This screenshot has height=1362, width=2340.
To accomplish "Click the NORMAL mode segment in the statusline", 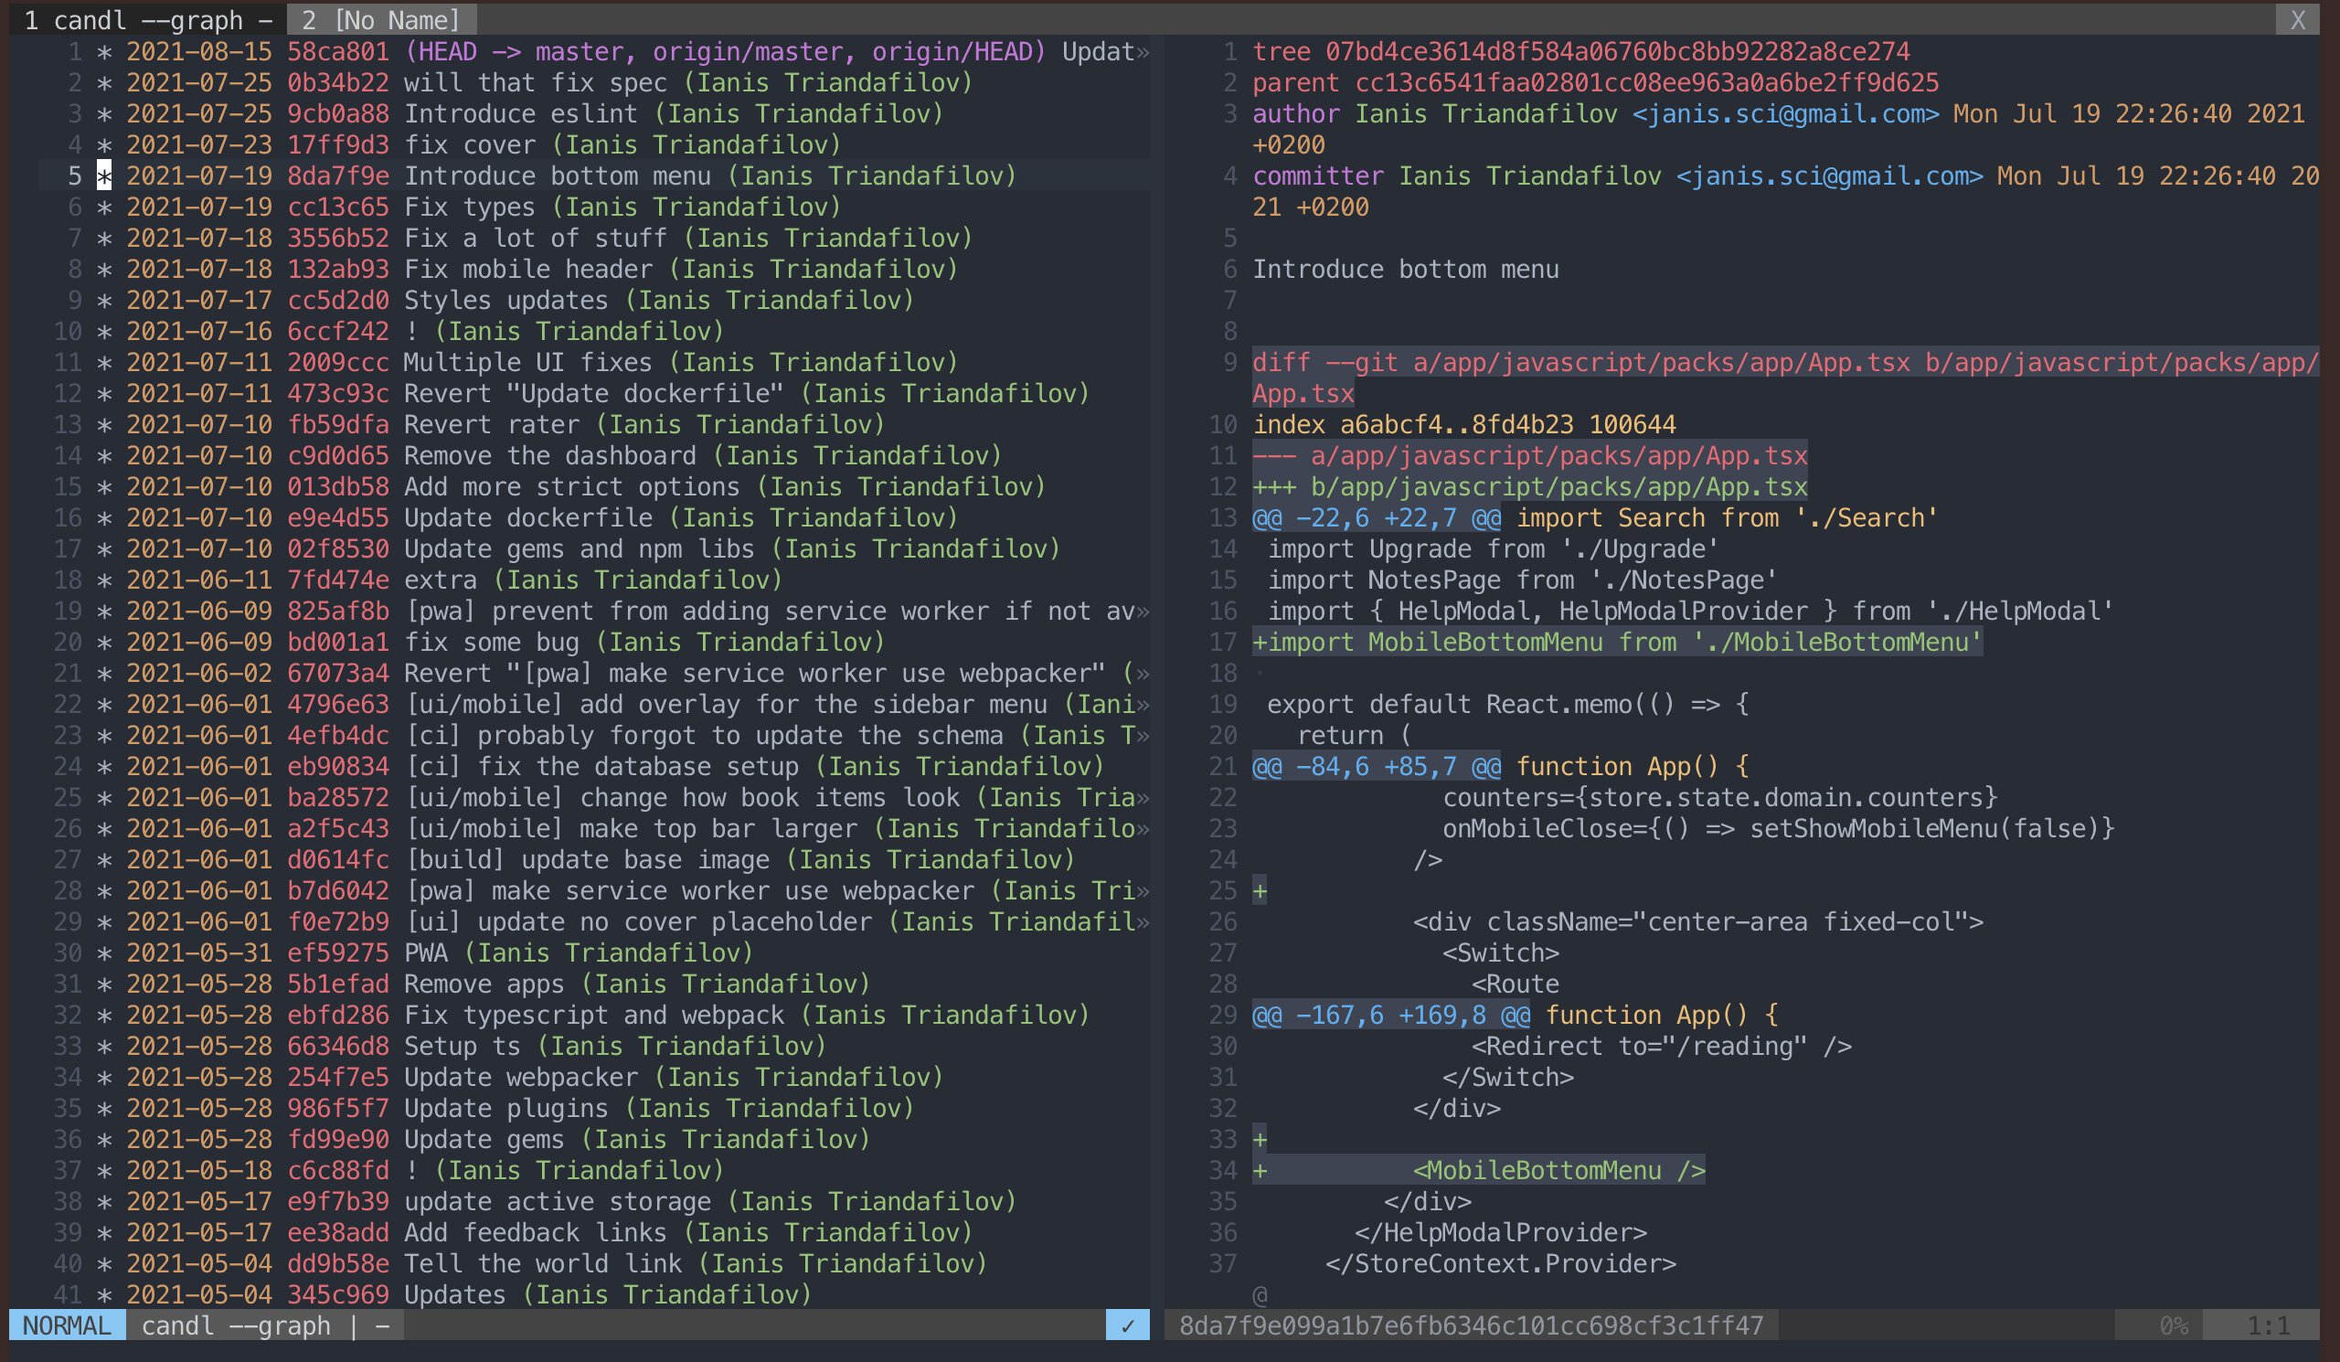I will click(65, 1325).
